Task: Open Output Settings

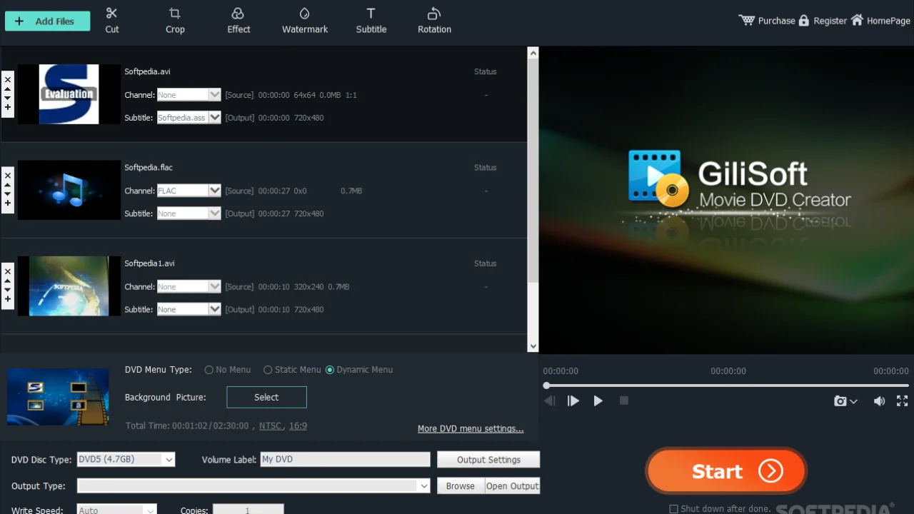Action: [x=488, y=460]
